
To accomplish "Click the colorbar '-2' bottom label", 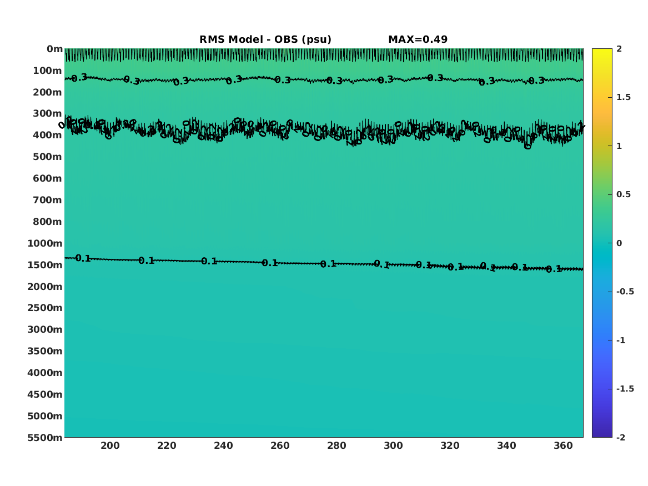I will click(620, 438).
